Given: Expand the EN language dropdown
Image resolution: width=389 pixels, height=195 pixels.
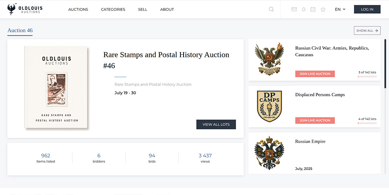Looking at the screenshot, I should coord(340,9).
